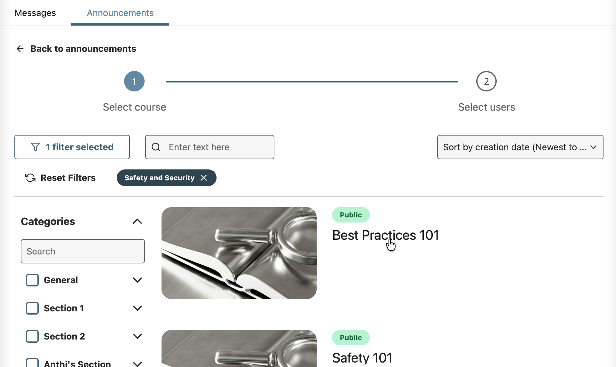Click the funnel filter icon
The image size is (616, 367).
pos(35,147)
